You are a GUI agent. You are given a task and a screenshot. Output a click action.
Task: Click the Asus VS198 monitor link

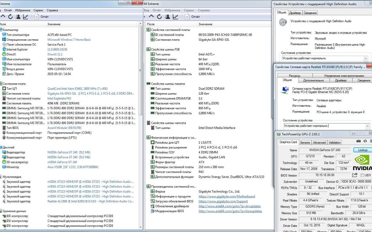pyautogui.click(x=73, y=167)
